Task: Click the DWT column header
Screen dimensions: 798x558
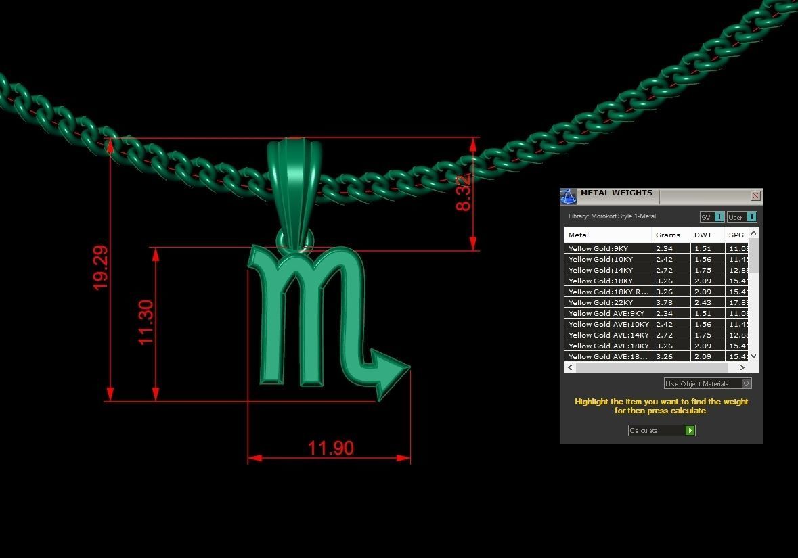Action: pos(707,235)
